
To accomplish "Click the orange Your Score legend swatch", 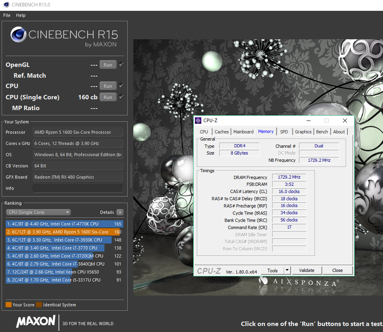I will (x=8, y=305).
